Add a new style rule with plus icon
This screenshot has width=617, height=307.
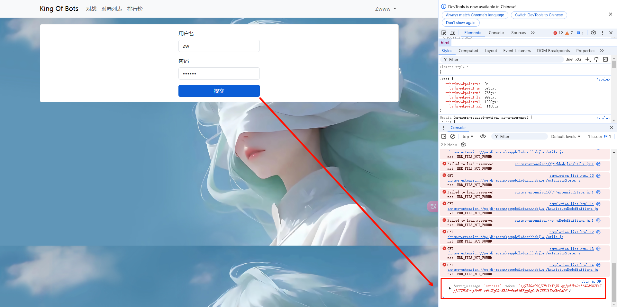[588, 59]
